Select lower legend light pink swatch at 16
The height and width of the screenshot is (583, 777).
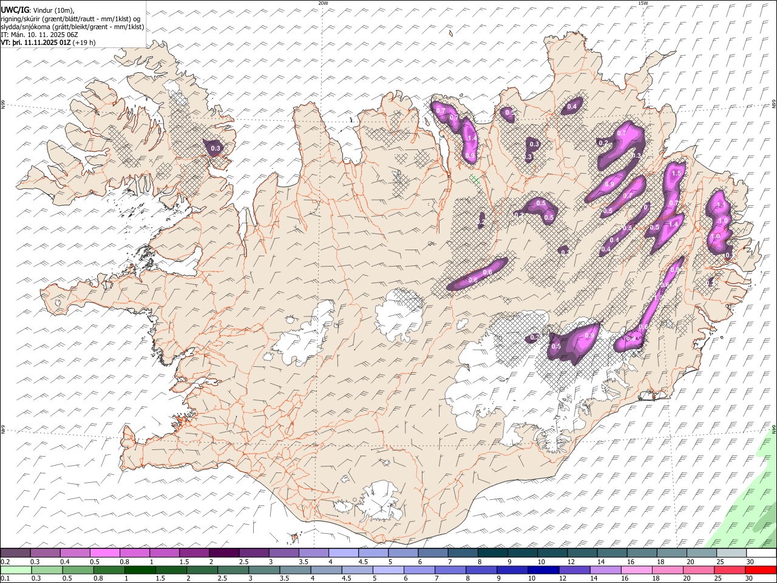pyautogui.click(x=637, y=570)
